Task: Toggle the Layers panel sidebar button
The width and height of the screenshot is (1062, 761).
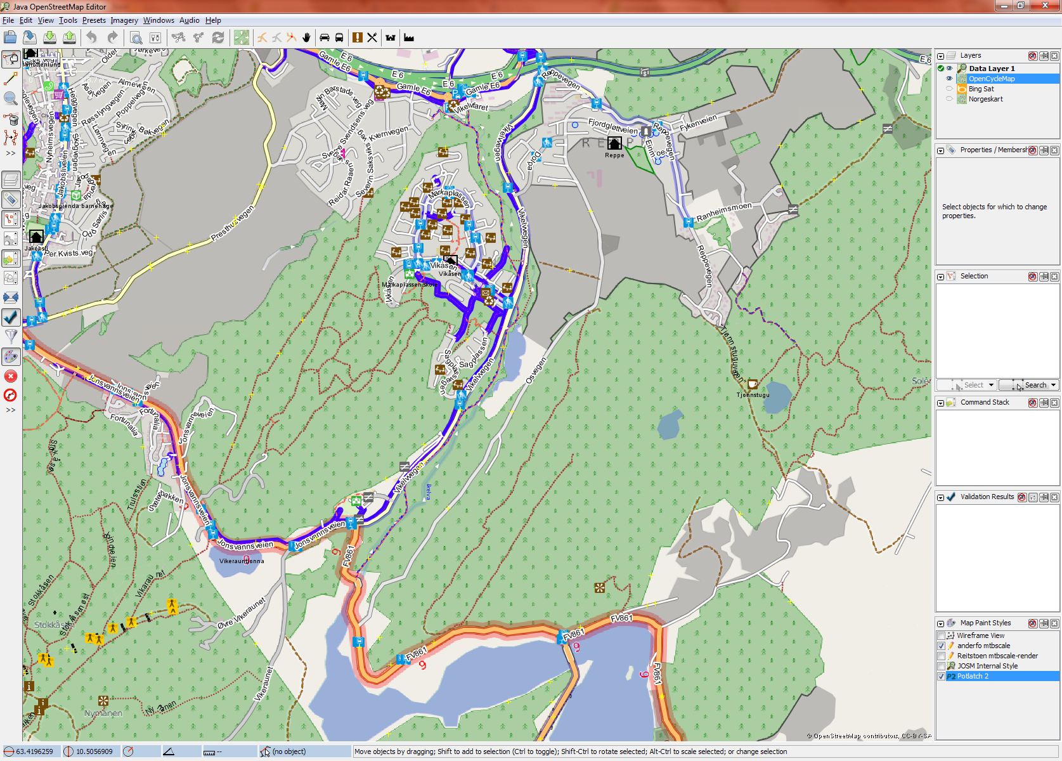Action: point(11,180)
